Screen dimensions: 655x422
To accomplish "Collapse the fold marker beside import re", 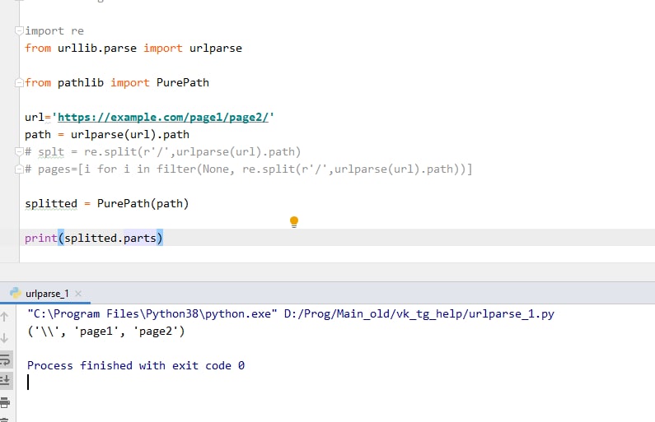I will 19,31.
